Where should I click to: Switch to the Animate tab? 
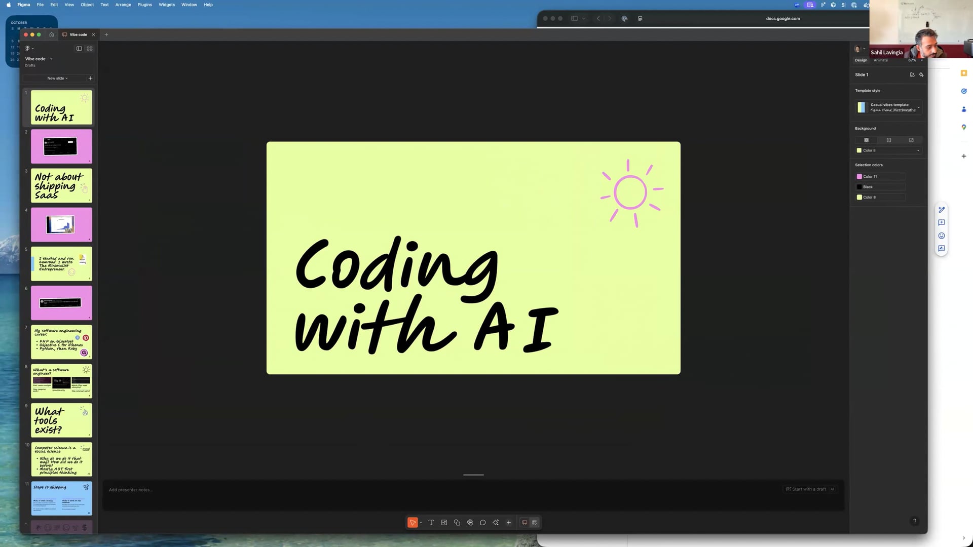pyautogui.click(x=880, y=60)
